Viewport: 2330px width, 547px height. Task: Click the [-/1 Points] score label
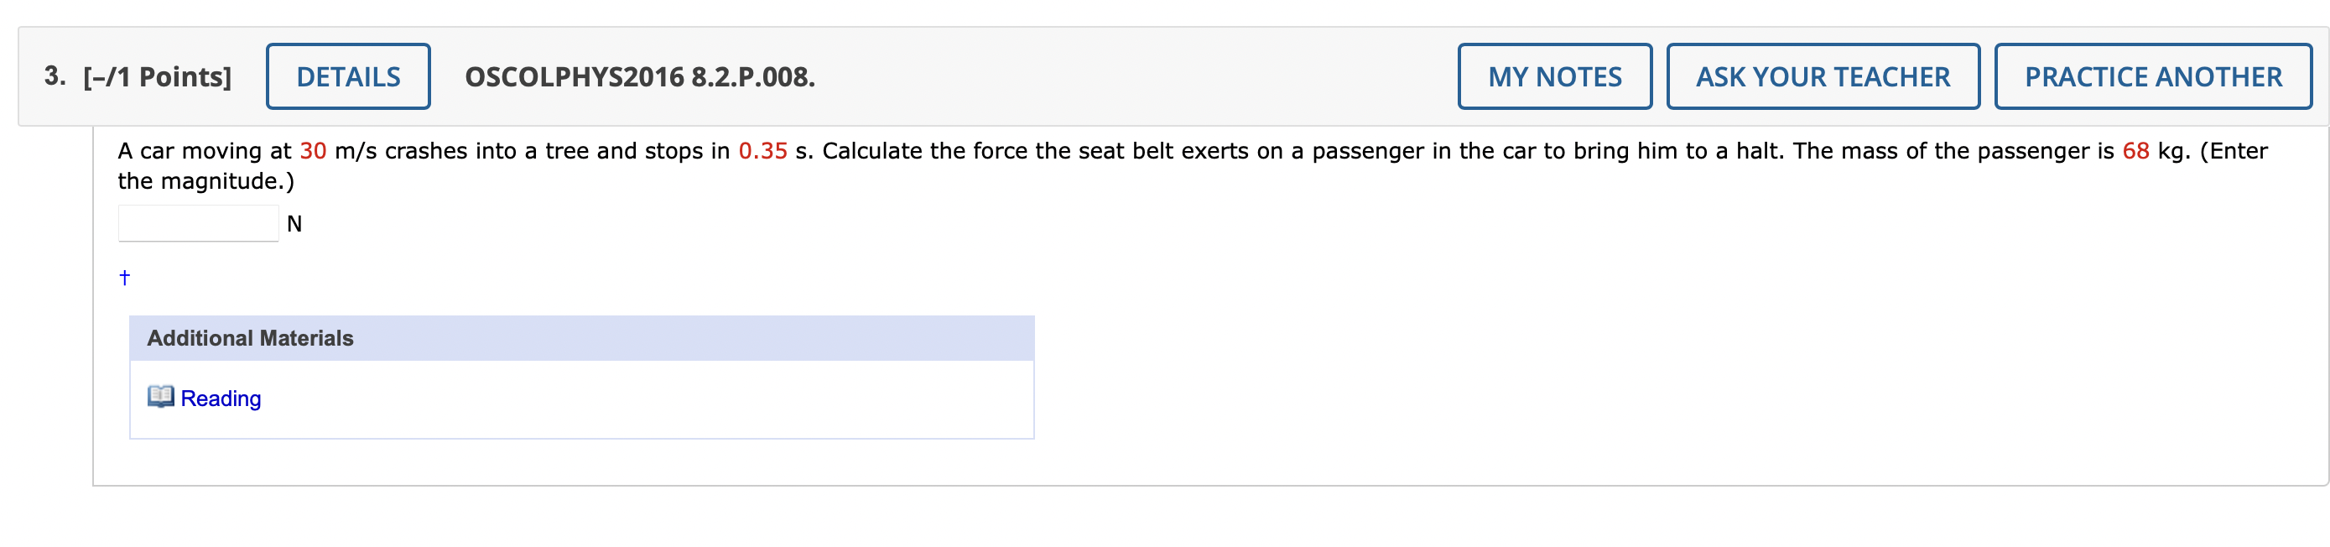point(158,77)
